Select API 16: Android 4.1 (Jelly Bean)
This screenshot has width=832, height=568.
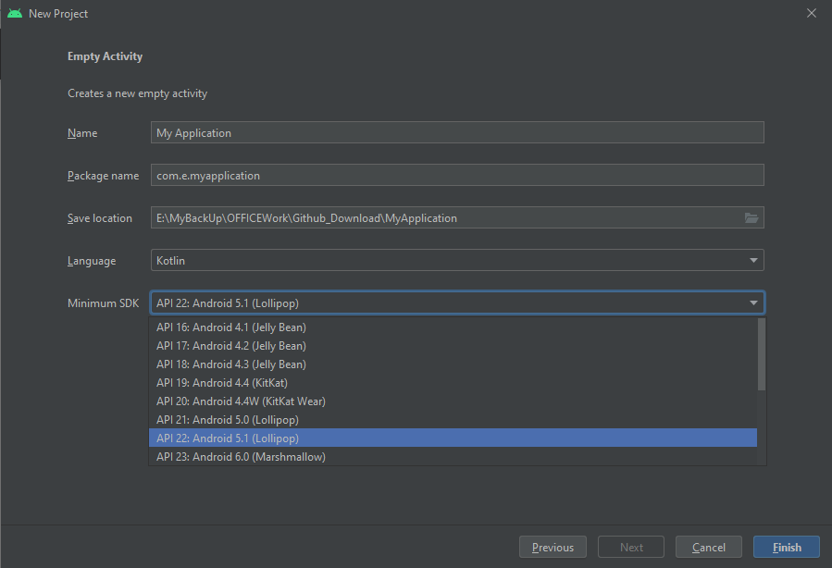453,327
